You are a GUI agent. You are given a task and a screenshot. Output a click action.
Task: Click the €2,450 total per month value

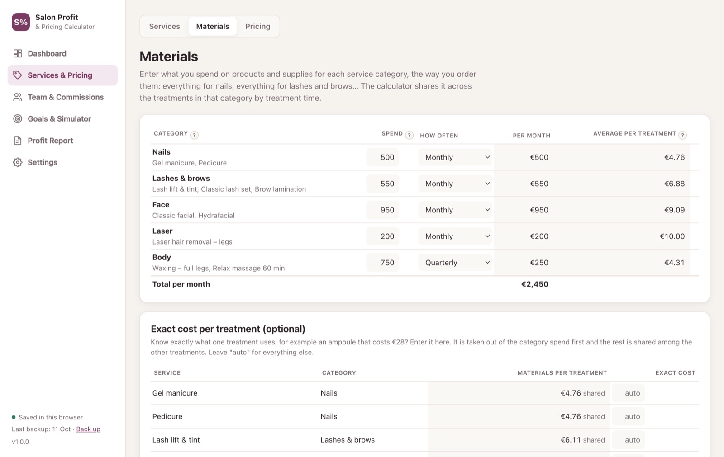(535, 284)
